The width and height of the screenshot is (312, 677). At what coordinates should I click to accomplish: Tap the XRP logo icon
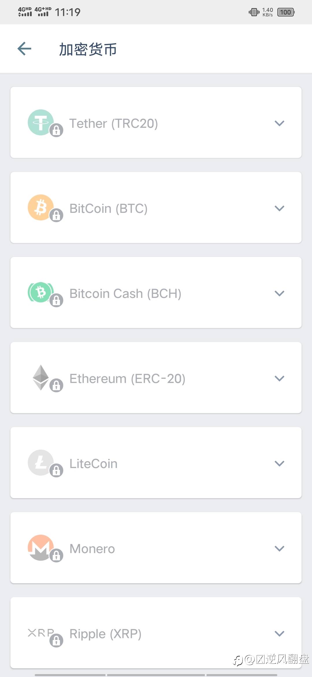40,633
